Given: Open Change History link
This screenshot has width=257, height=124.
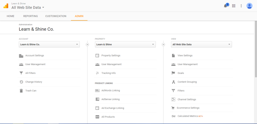Looking at the screenshot, I should (34, 82).
